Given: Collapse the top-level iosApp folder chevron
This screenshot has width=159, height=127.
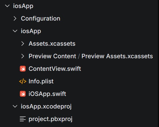Looking at the screenshot, I should pyautogui.click(x=7, y=6).
